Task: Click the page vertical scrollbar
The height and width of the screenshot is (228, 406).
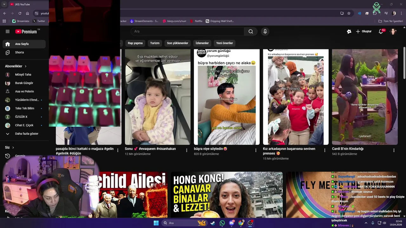Action: click(x=404, y=63)
